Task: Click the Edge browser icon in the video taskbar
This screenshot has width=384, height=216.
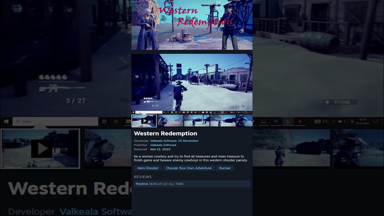Action: pyautogui.click(x=176, y=112)
